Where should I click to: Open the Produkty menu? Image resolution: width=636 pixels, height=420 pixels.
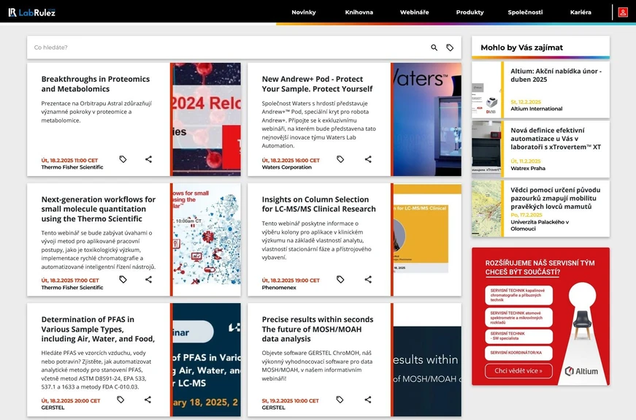coord(470,12)
